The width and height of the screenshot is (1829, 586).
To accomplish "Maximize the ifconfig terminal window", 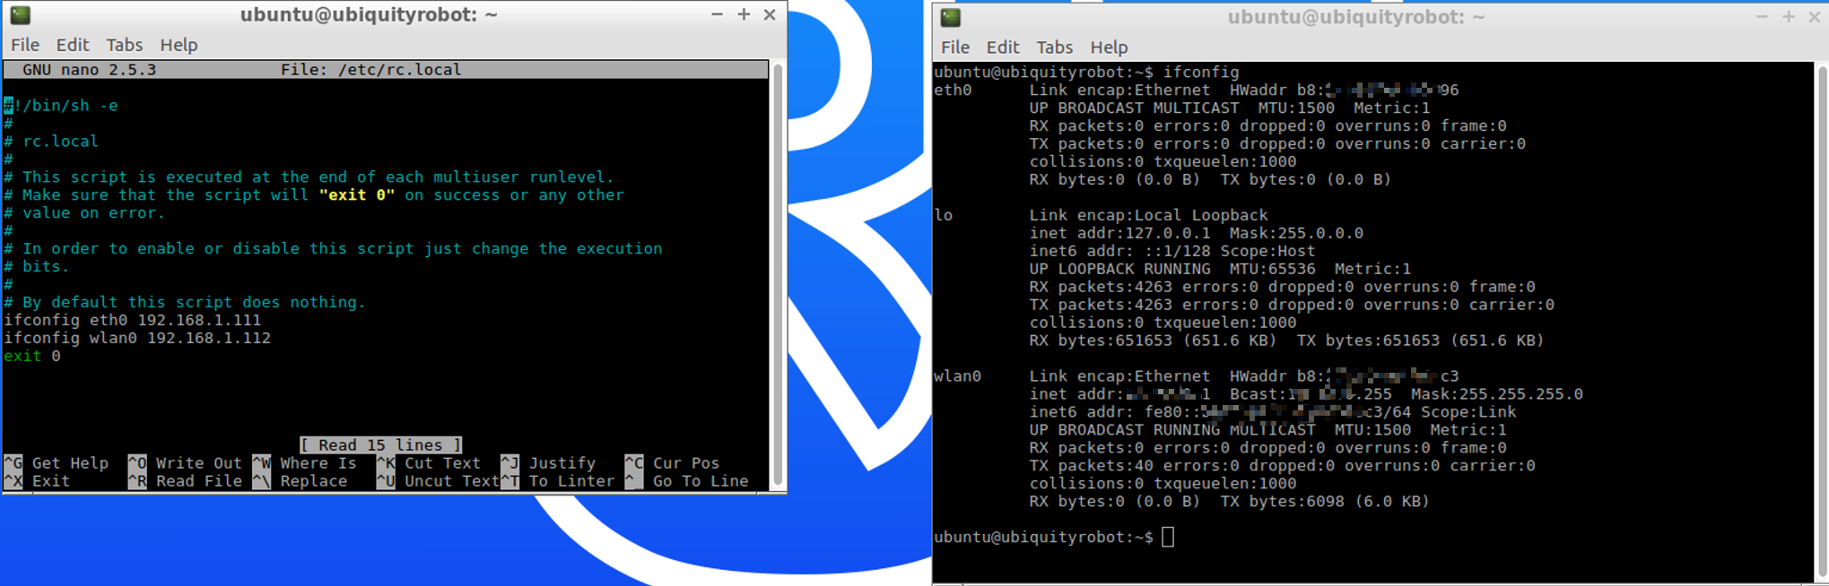I will coord(1789,17).
